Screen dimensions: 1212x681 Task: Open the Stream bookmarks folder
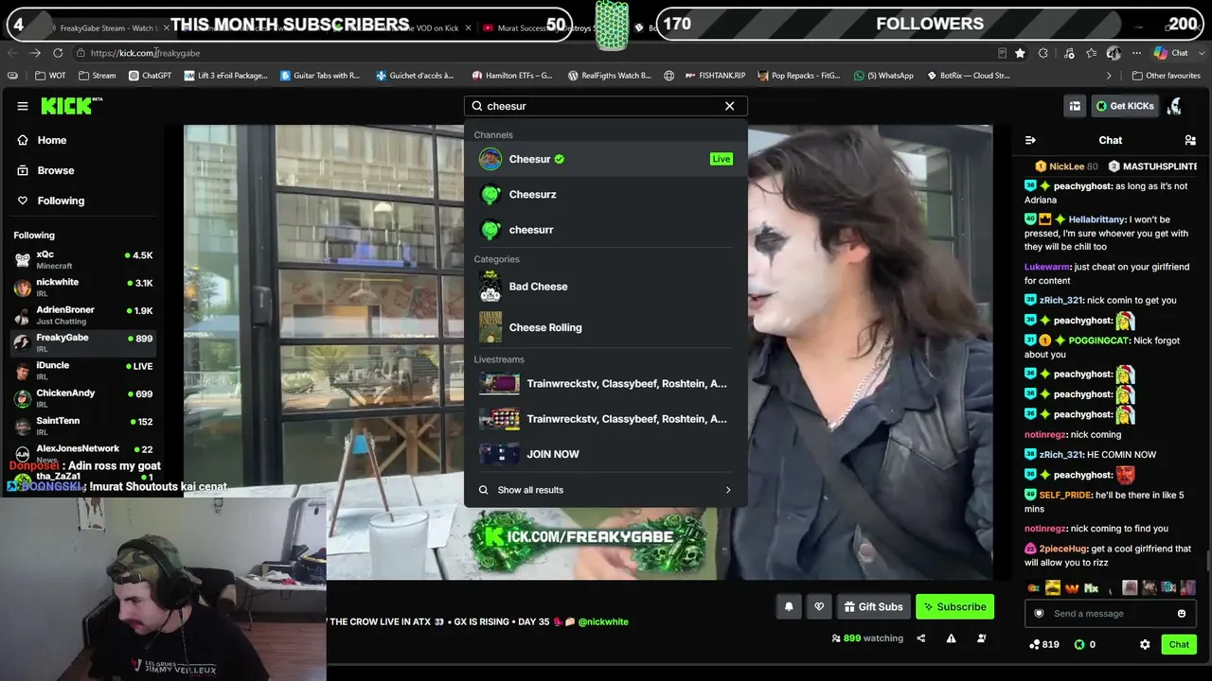coord(98,76)
